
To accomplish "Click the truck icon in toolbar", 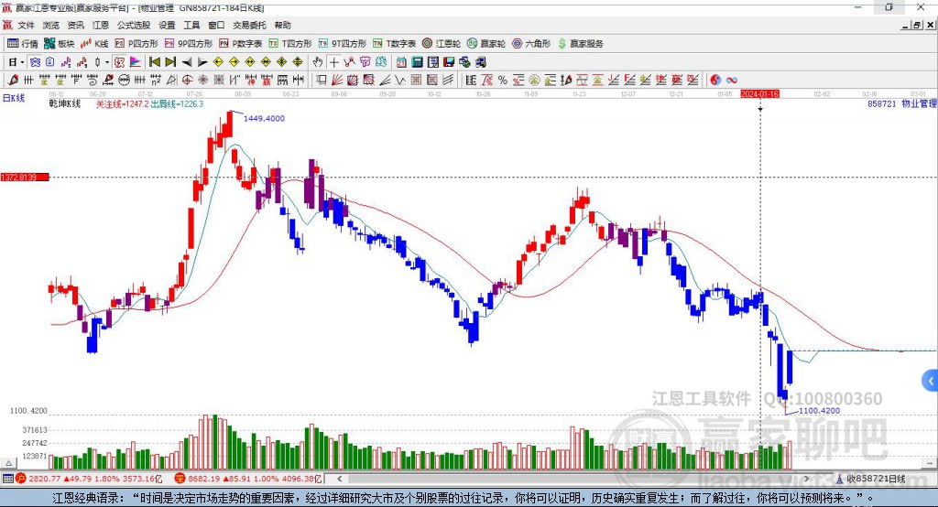I will [480, 62].
